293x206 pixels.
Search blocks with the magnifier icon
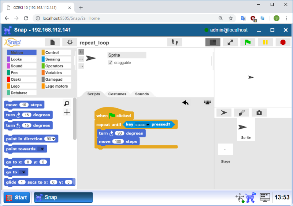(x=67, y=103)
